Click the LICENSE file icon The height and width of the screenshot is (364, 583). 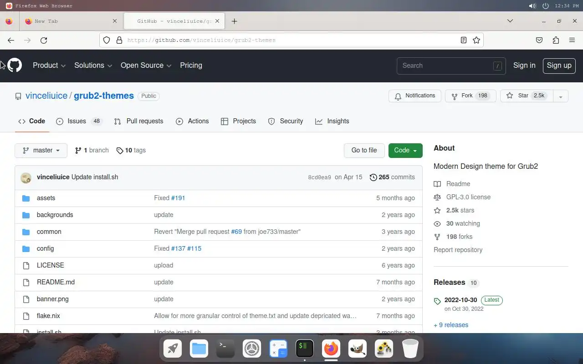tap(26, 265)
